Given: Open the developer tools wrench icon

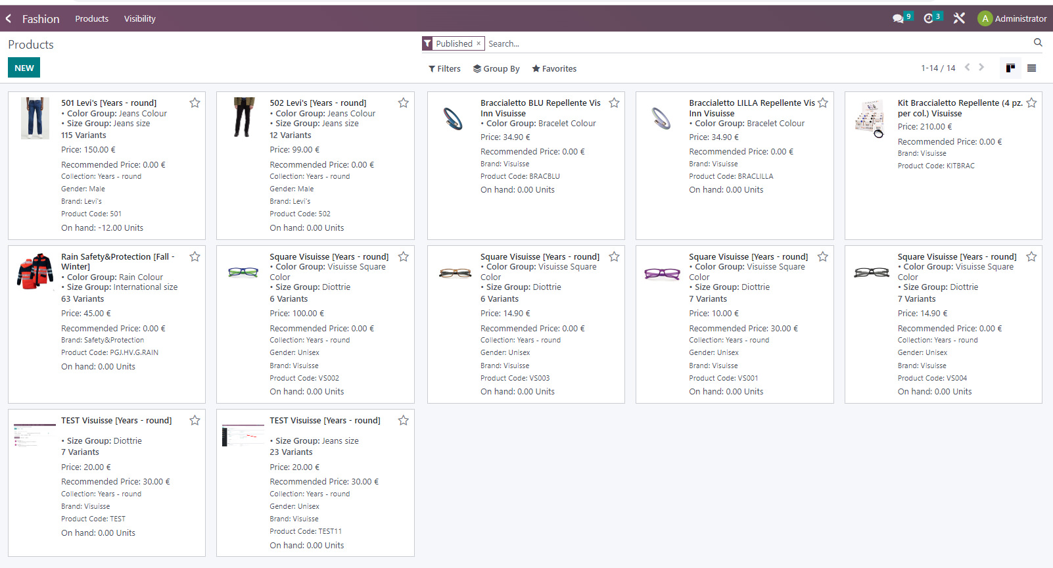Looking at the screenshot, I should tap(959, 19).
